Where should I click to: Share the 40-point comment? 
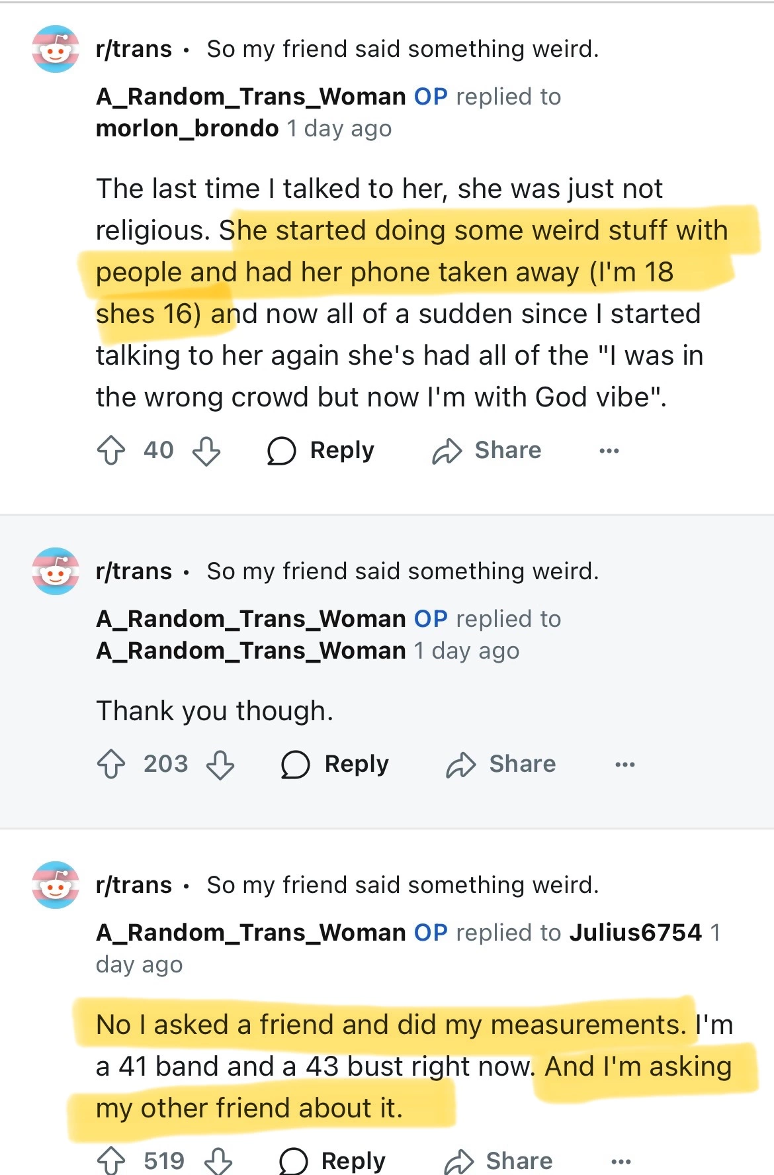[487, 451]
